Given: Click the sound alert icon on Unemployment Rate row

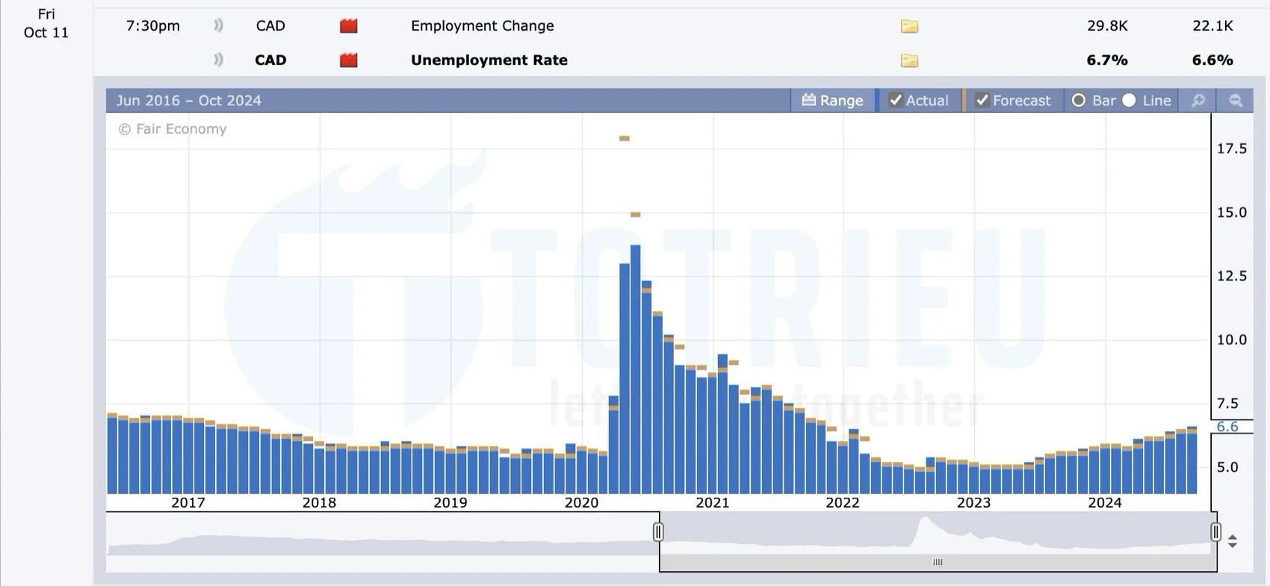Looking at the screenshot, I should tap(218, 60).
